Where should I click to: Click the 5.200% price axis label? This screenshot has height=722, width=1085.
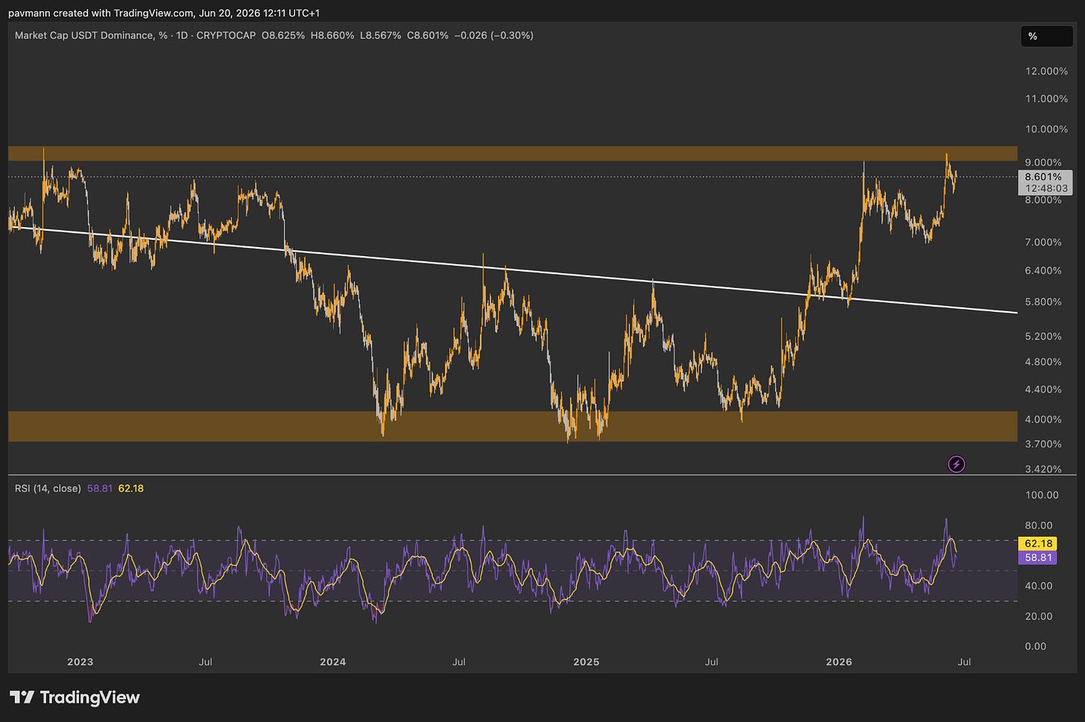point(1043,336)
